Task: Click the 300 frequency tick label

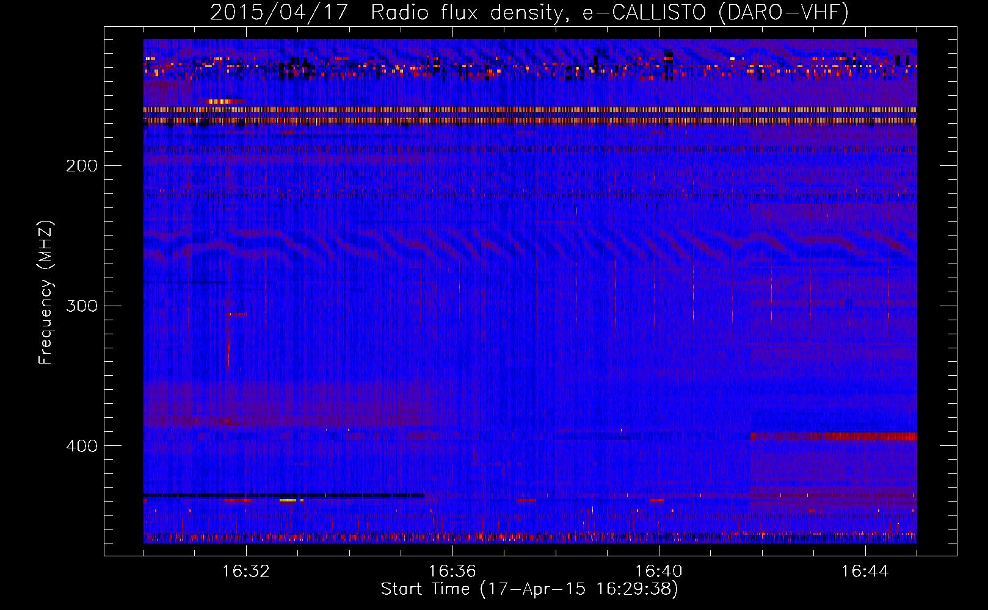Action: coord(82,306)
